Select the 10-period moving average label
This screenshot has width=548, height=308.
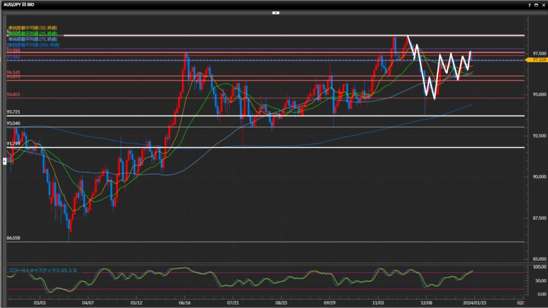tap(33, 27)
